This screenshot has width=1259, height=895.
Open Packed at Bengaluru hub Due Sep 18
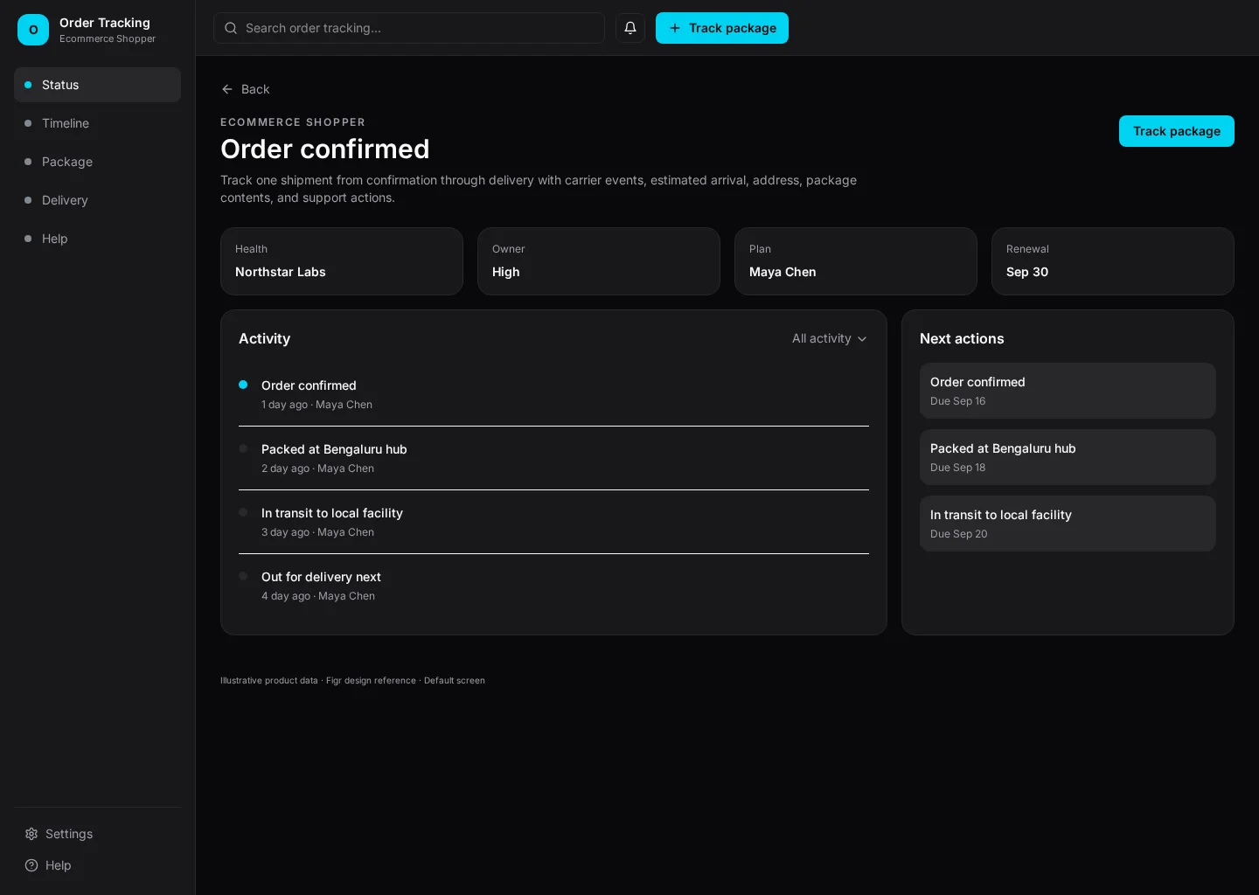1068,457
